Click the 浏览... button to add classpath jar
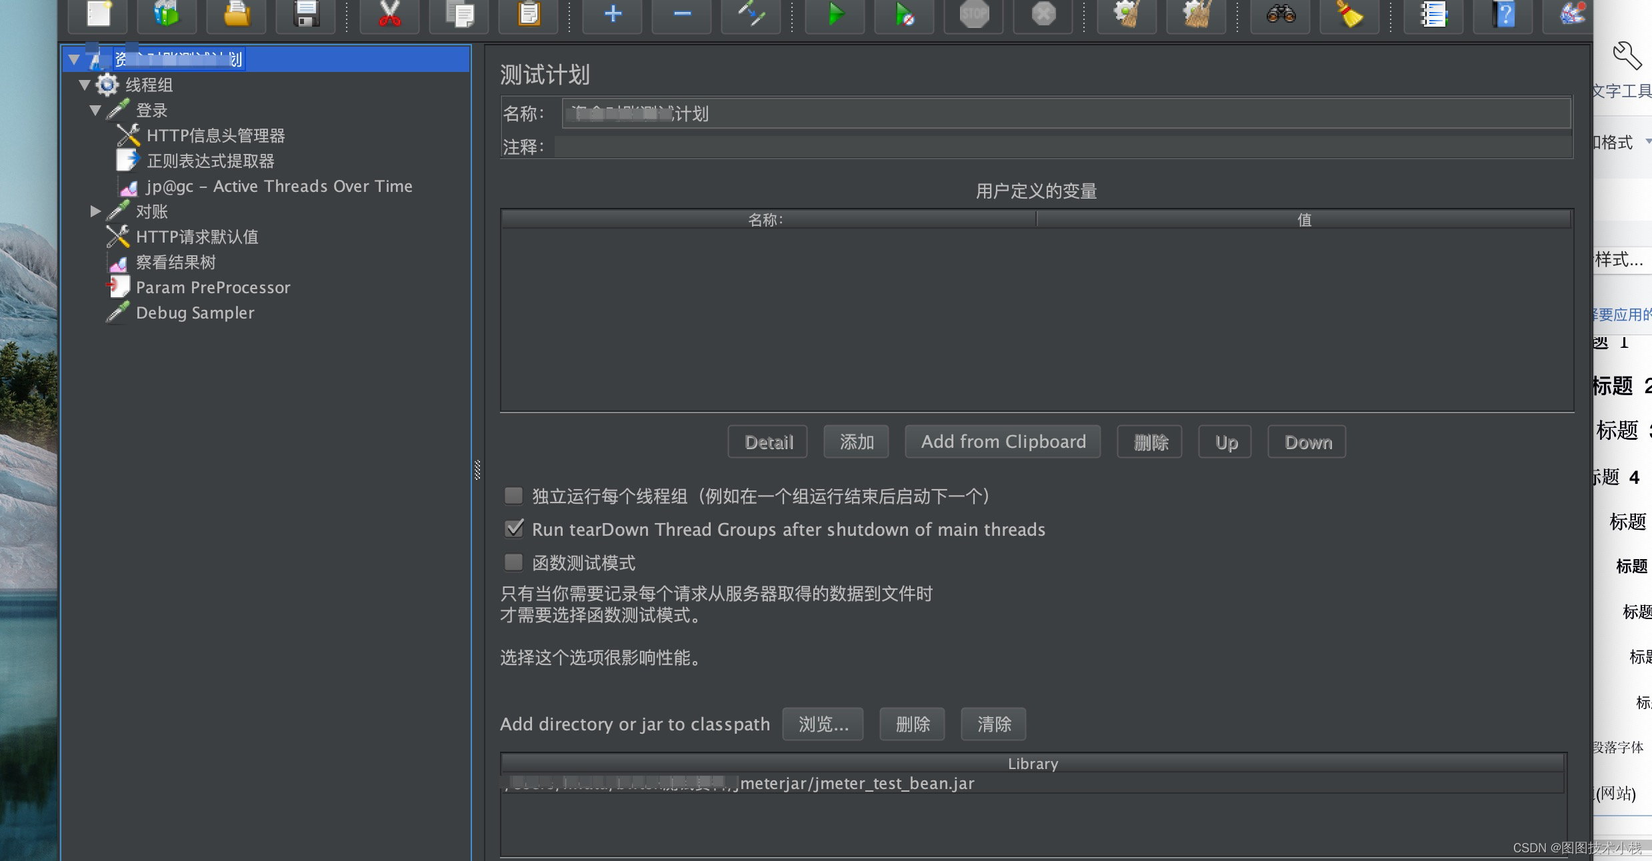 pyautogui.click(x=823, y=724)
